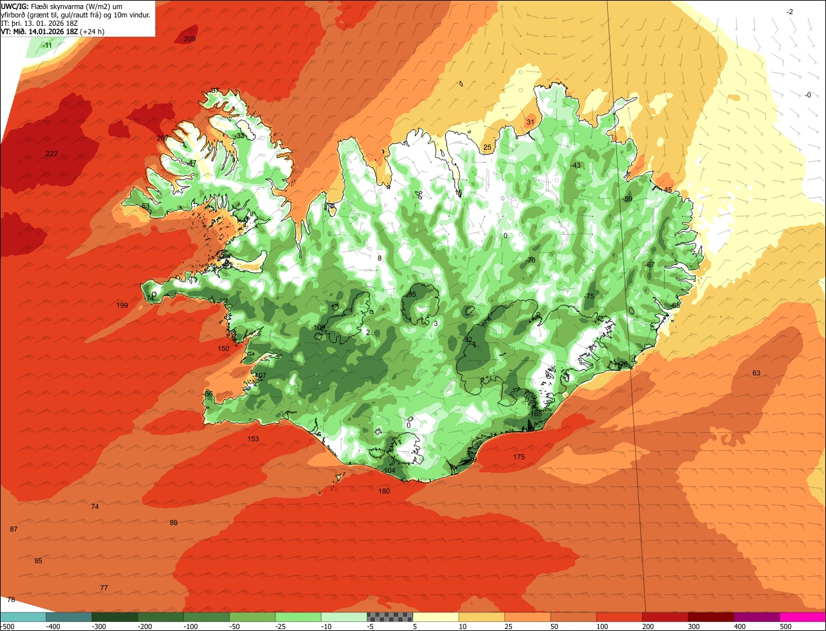Select the 'VT: Mið. 14.01.2026 18Z (+24 h)' line
The image size is (826, 631).
tap(52, 31)
